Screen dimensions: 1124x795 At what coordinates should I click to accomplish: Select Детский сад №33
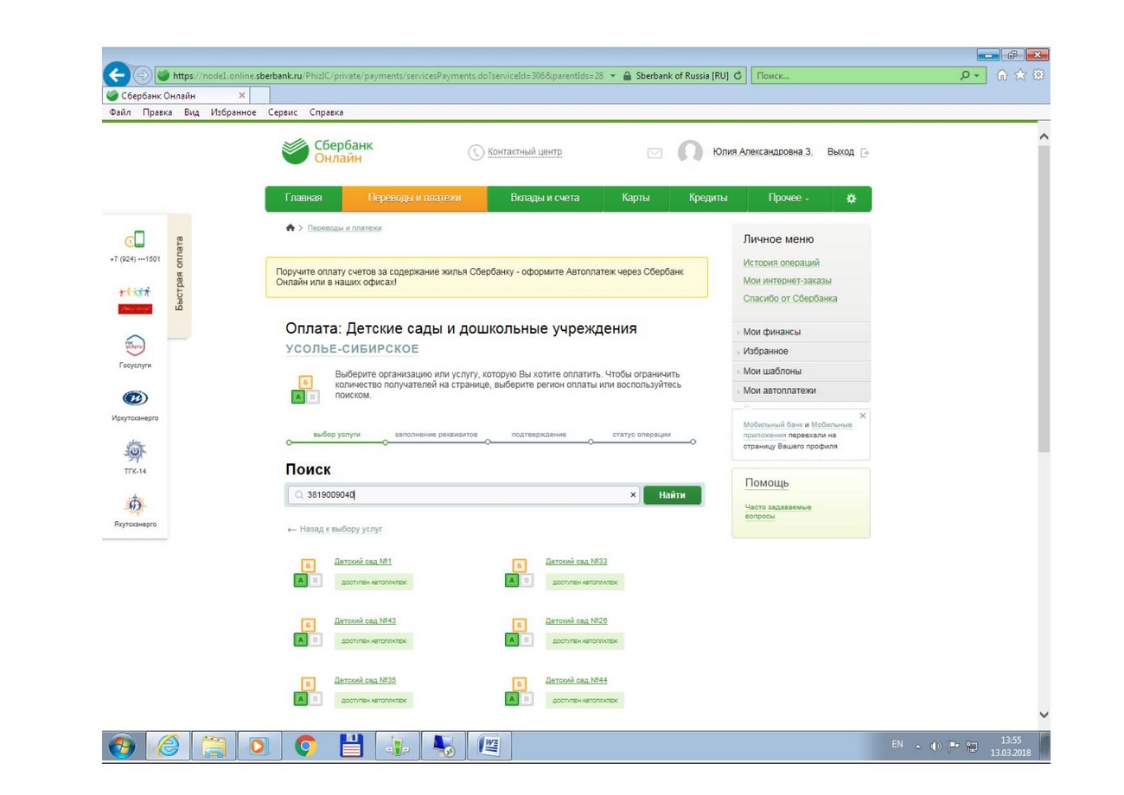[x=576, y=562]
